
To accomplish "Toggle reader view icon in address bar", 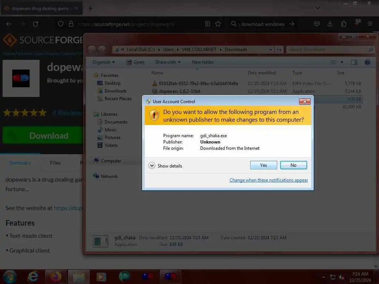I will click(207, 24).
